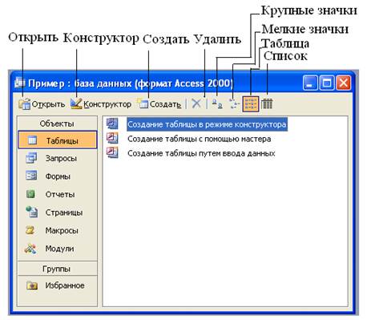Click the Создать toolbar button
The image size is (367, 320).
[x=159, y=104]
